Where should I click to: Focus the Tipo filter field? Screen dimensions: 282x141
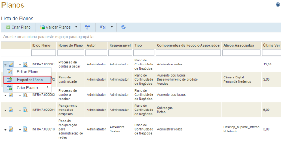pos(144,53)
